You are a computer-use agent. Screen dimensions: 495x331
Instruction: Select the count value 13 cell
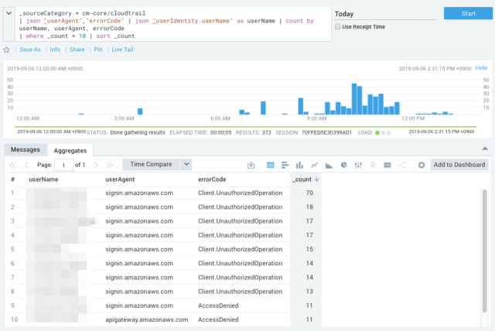click(306, 292)
